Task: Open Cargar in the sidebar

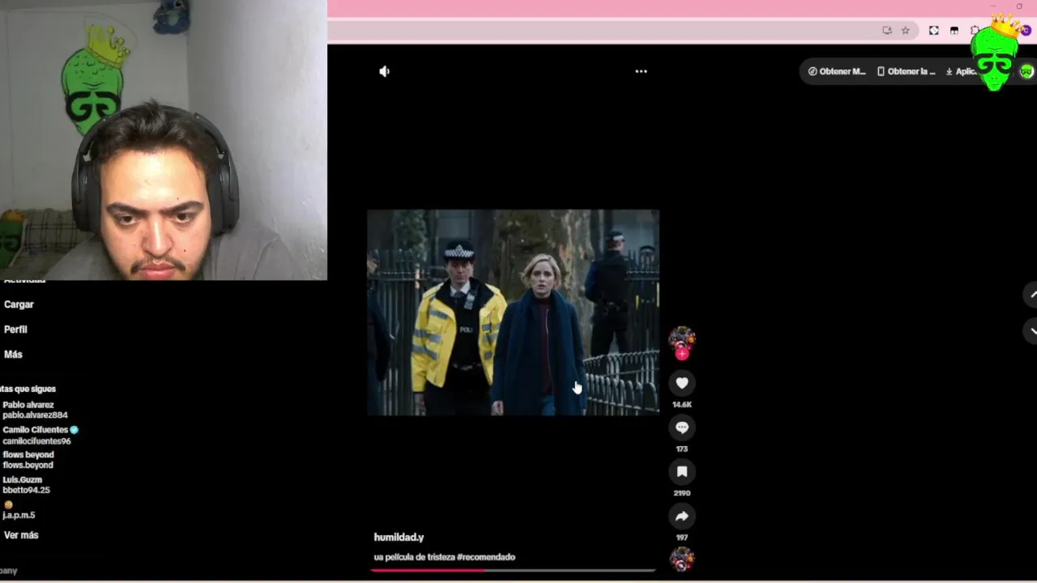Action: point(19,304)
